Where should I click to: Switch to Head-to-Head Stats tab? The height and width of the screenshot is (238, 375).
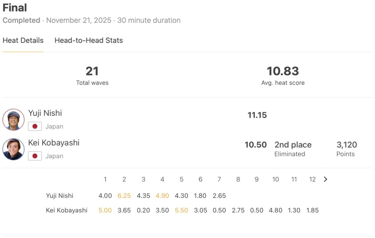coord(88,40)
